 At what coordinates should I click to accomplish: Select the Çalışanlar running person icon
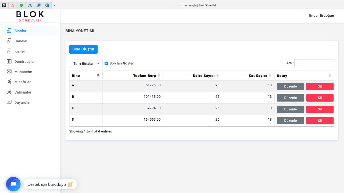9,92
